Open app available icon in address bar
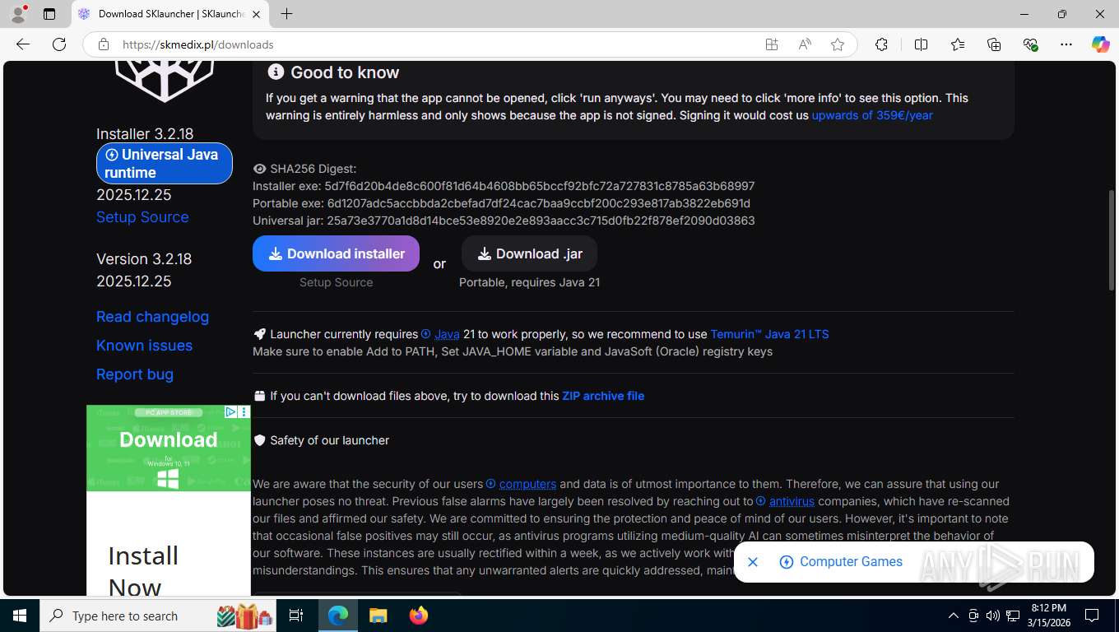 pyautogui.click(x=772, y=44)
